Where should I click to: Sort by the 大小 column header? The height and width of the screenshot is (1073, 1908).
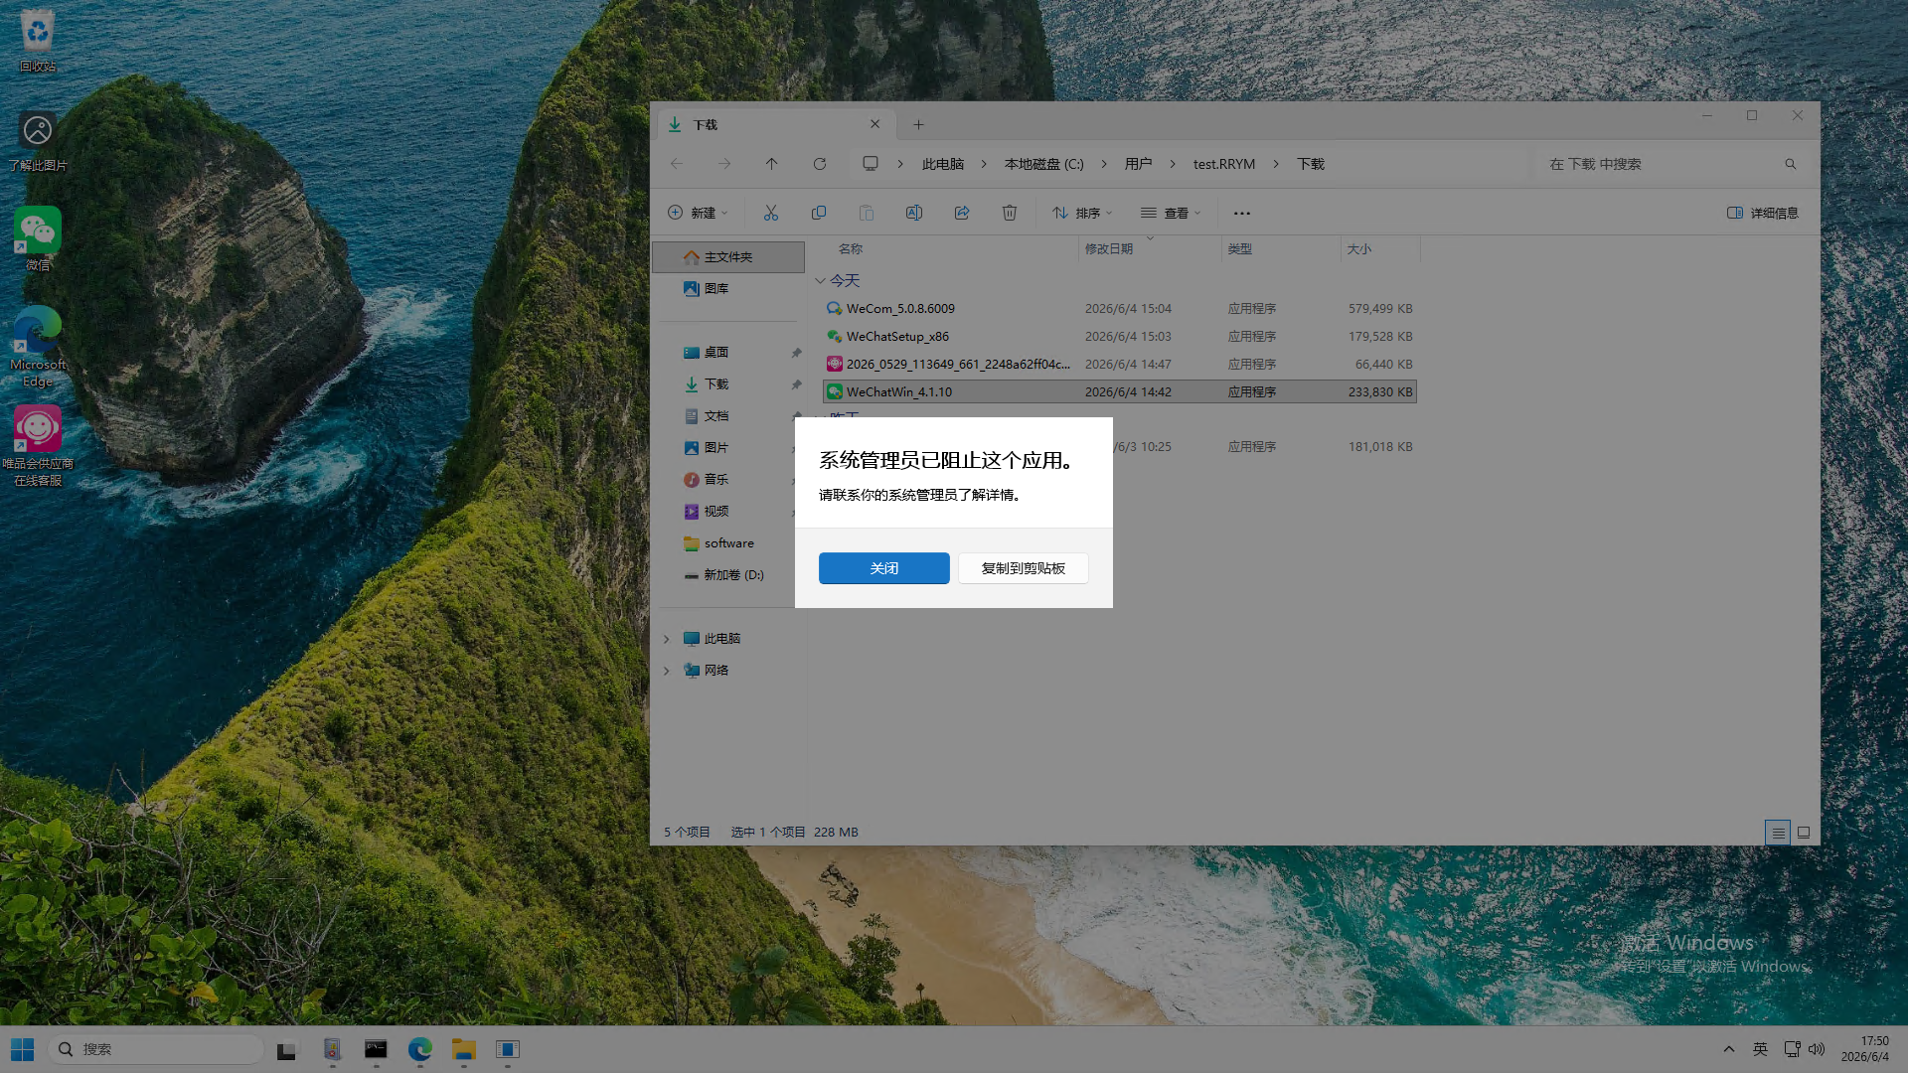tap(1359, 249)
